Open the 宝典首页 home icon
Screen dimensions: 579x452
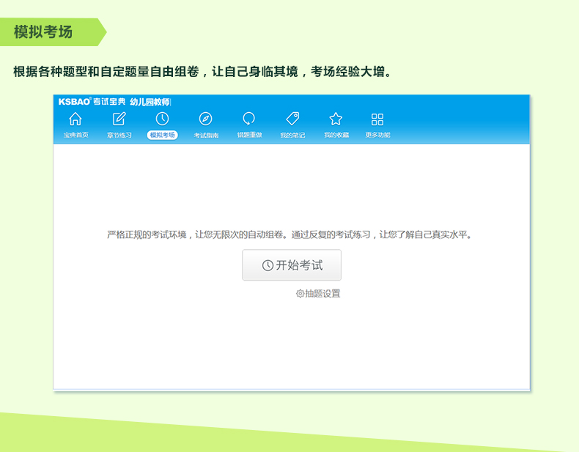[x=75, y=119]
